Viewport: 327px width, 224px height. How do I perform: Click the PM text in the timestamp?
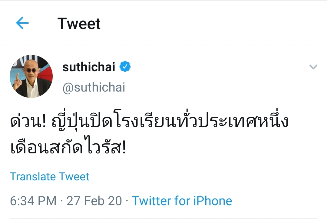48,201
